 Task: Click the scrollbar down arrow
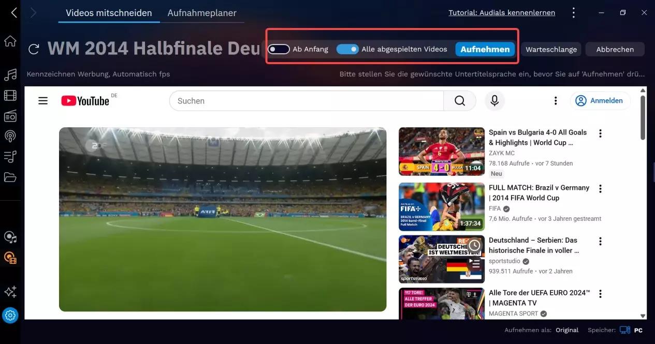pyautogui.click(x=643, y=316)
